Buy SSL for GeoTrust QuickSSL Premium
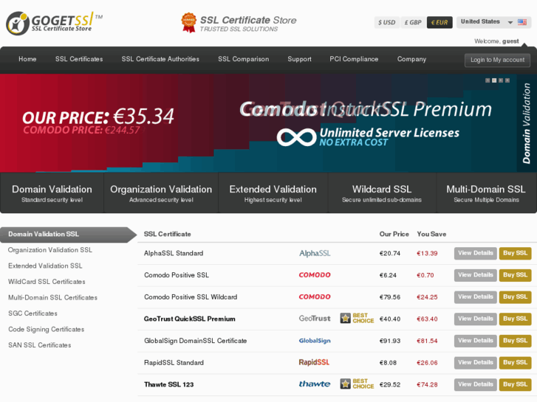This screenshot has height=402, width=537. pos(515,319)
